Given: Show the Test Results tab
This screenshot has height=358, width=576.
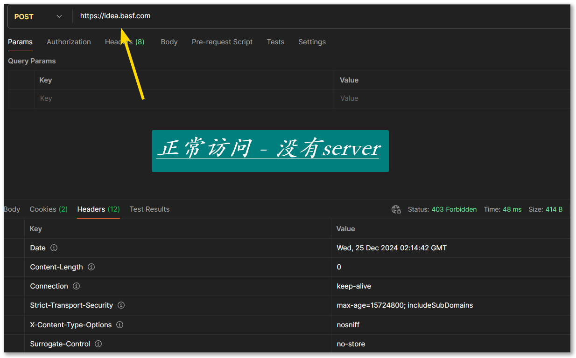Looking at the screenshot, I should coord(149,209).
